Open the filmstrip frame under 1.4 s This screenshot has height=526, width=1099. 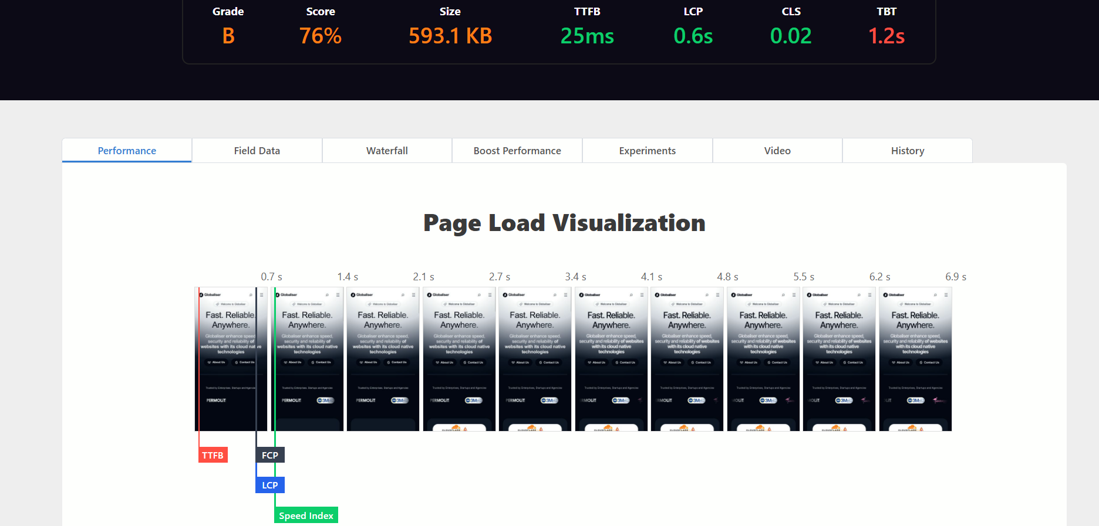(x=307, y=359)
